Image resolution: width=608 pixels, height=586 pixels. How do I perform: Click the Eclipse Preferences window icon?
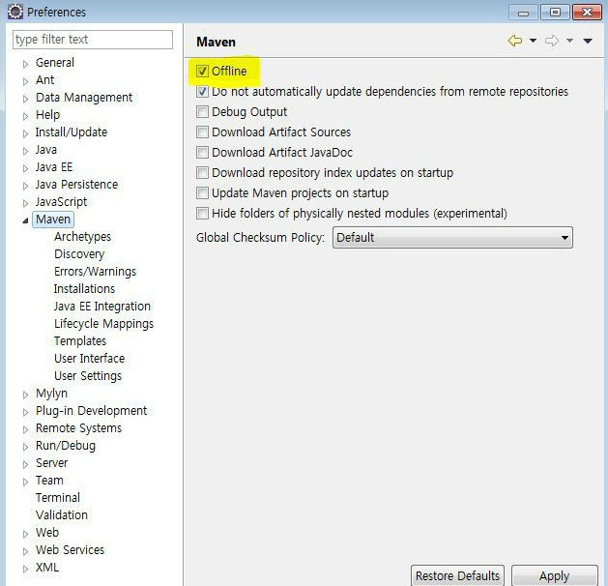[x=15, y=12]
